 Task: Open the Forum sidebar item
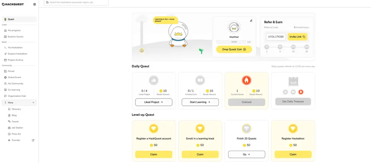[11, 71]
